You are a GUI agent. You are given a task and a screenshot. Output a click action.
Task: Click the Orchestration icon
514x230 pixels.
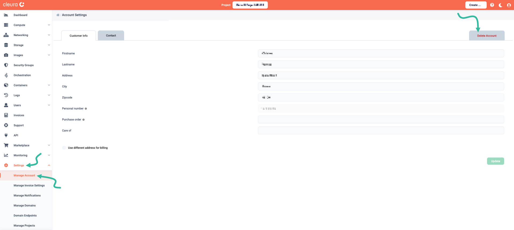[6, 75]
